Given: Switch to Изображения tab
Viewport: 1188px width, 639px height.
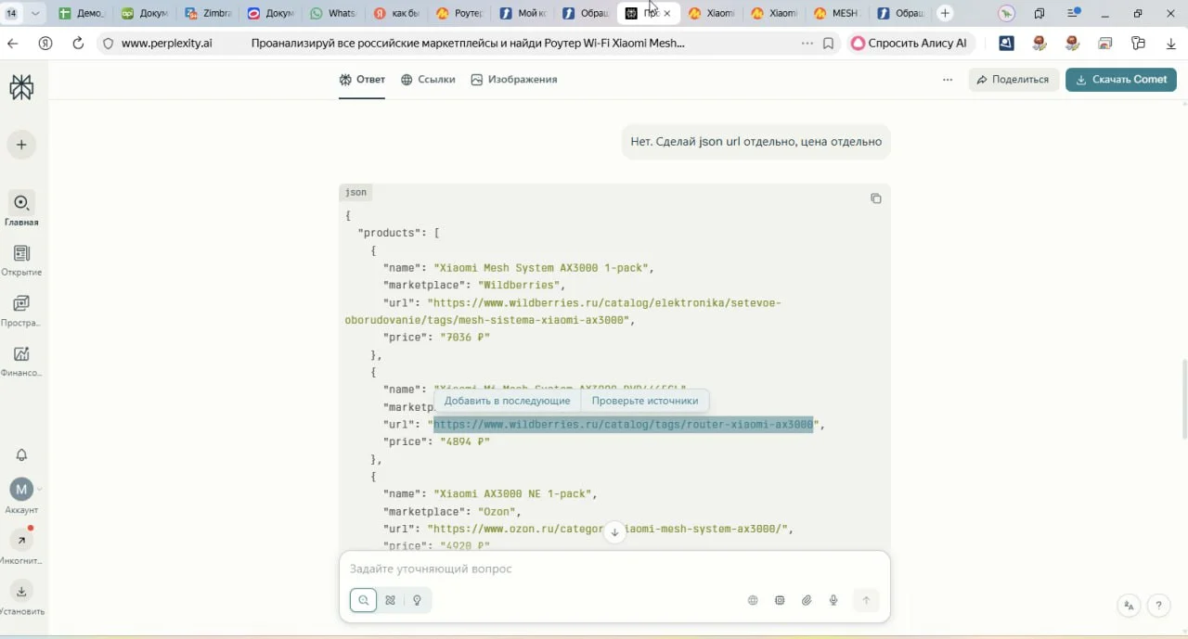Looking at the screenshot, I should tap(513, 80).
